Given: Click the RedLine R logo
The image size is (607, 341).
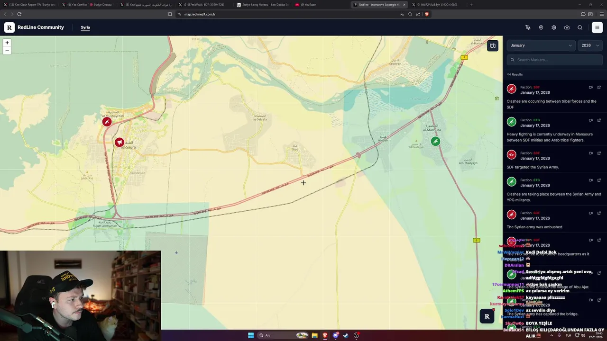Looking at the screenshot, I should [x=9, y=27].
